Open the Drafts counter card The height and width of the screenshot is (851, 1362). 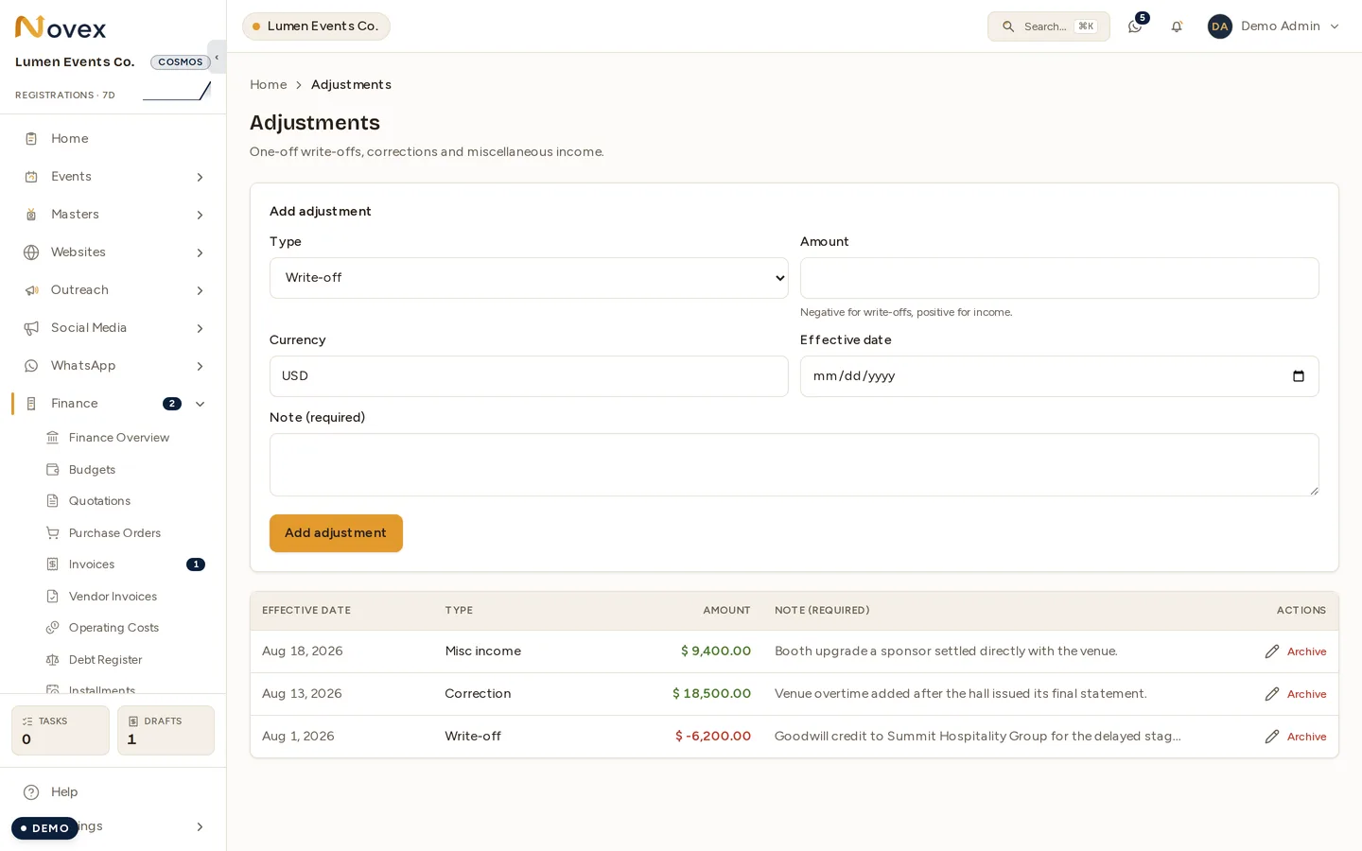pos(166,730)
